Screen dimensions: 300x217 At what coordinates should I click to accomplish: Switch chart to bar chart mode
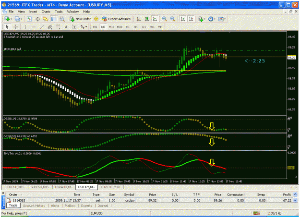click(139, 19)
